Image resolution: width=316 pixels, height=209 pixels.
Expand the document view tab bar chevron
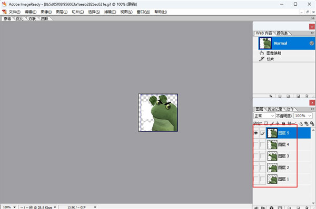point(312,18)
